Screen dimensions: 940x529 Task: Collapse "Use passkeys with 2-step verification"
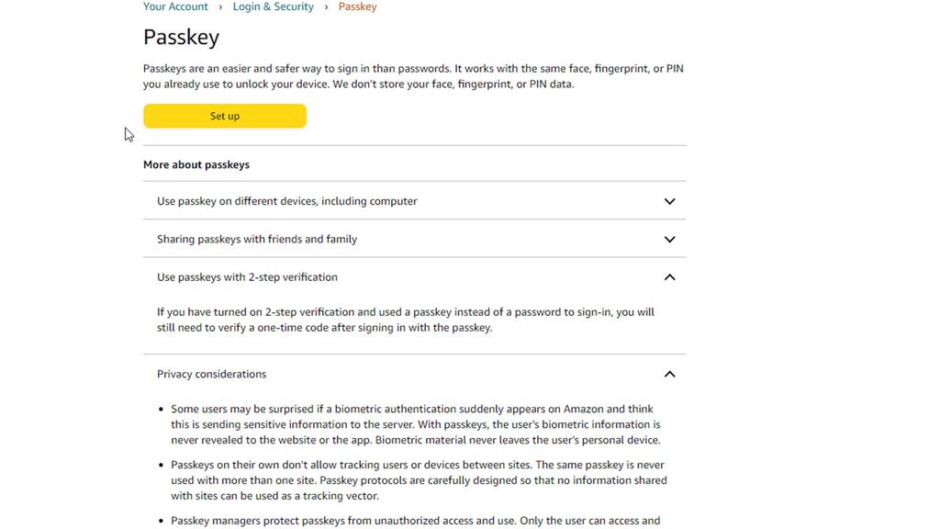pyautogui.click(x=248, y=276)
